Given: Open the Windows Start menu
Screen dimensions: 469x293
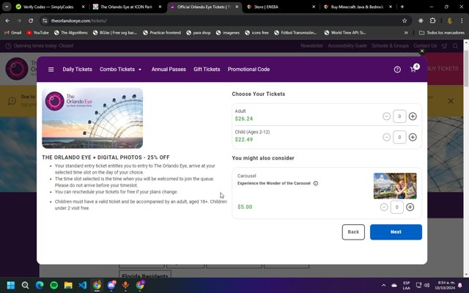Looking at the screenshot, I should pyautogui.click(x=11, y=285).
